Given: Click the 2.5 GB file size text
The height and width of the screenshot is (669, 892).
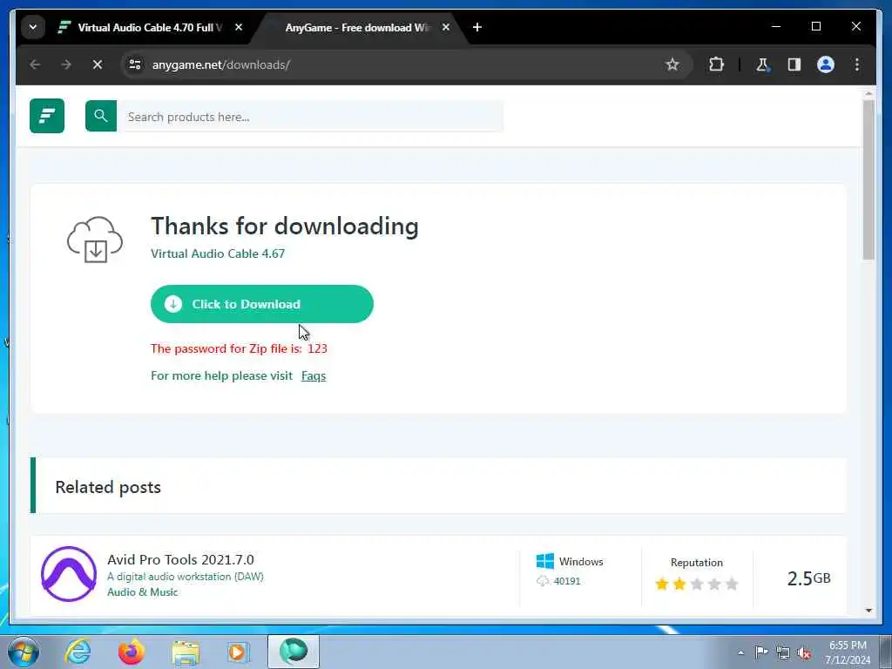Looking at the screenshot, I should coord(808,578).
